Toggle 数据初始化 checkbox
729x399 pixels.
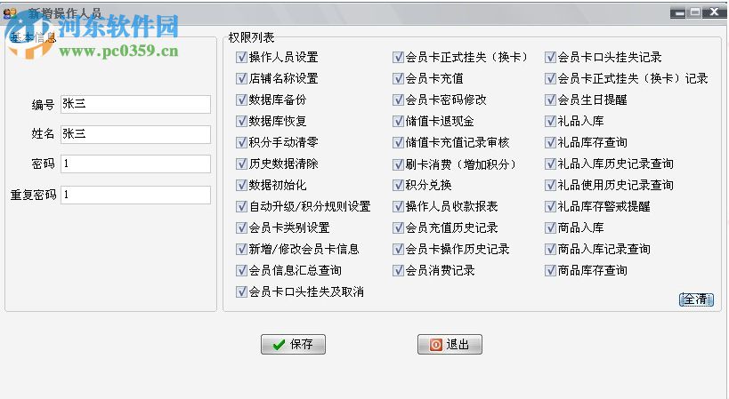[x=241, y=185]
